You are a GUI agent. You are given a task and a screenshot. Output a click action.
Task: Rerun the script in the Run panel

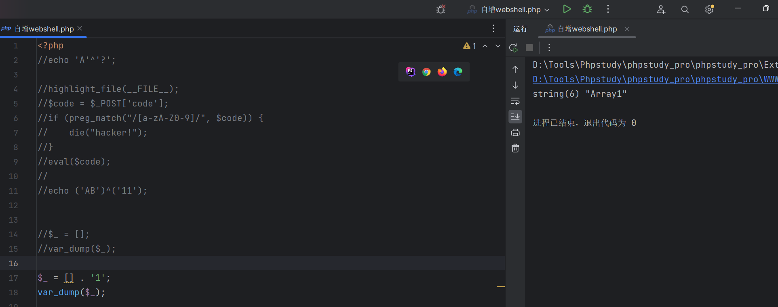(514, 48)
